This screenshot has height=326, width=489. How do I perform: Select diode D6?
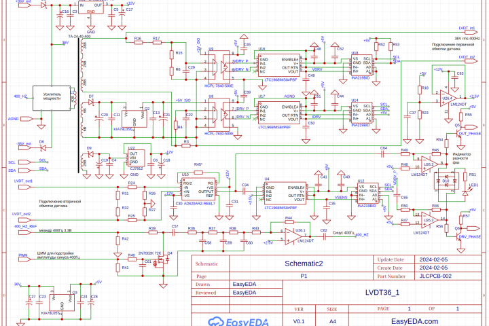(x=43, y=147)
